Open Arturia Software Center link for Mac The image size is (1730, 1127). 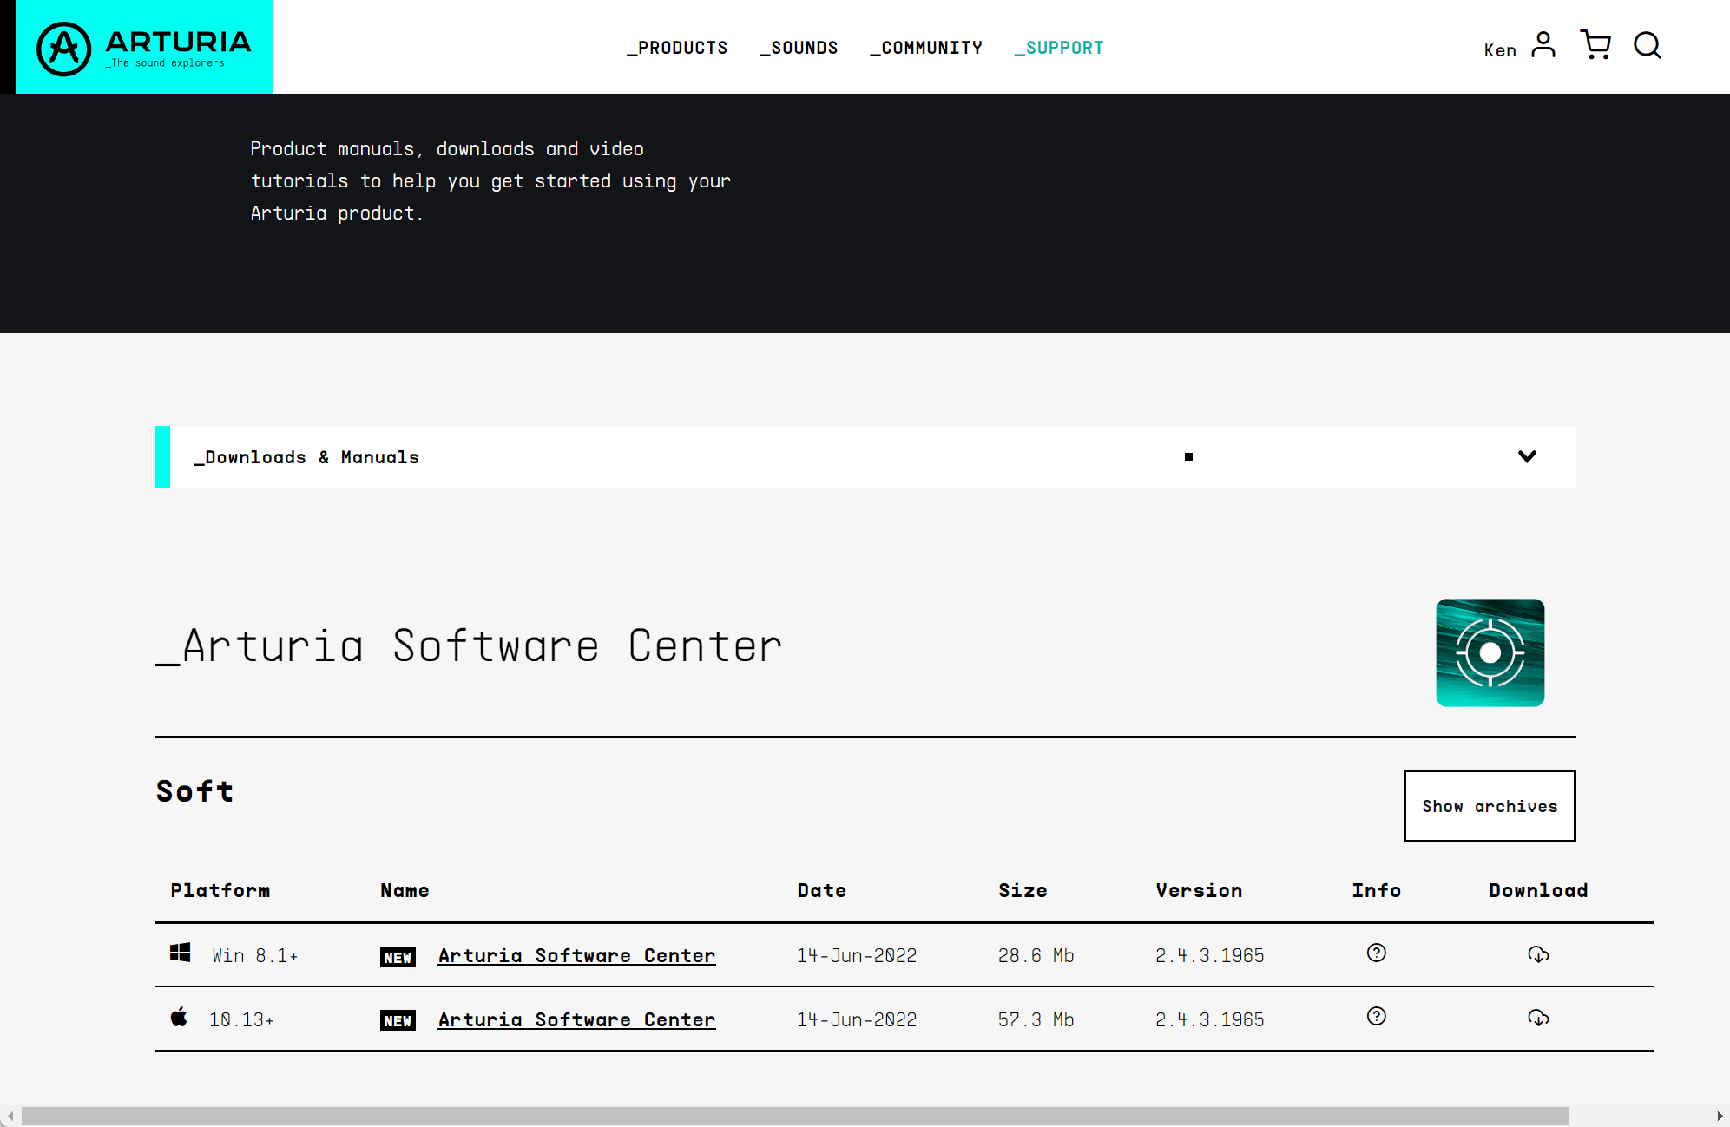576,1019
